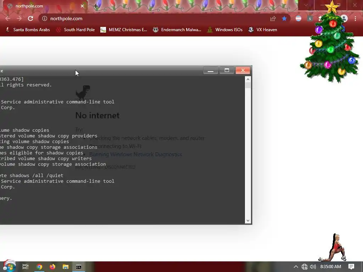
Task: Go forward in browser history
Action: coord(19,18)
